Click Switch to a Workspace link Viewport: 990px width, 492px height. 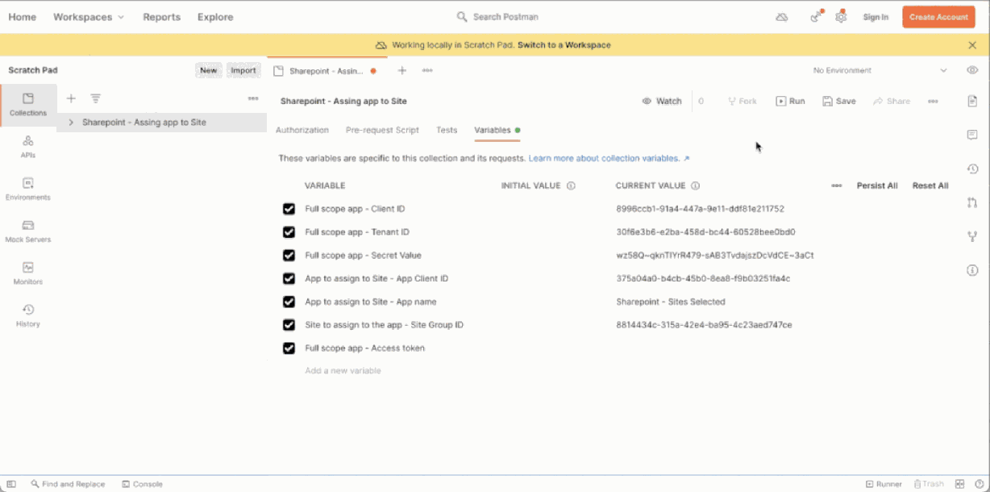tap(564, 45)
